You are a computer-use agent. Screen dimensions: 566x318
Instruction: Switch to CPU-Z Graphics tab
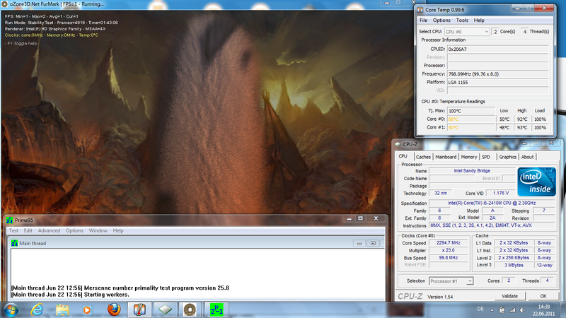click(x=508, y=157)
